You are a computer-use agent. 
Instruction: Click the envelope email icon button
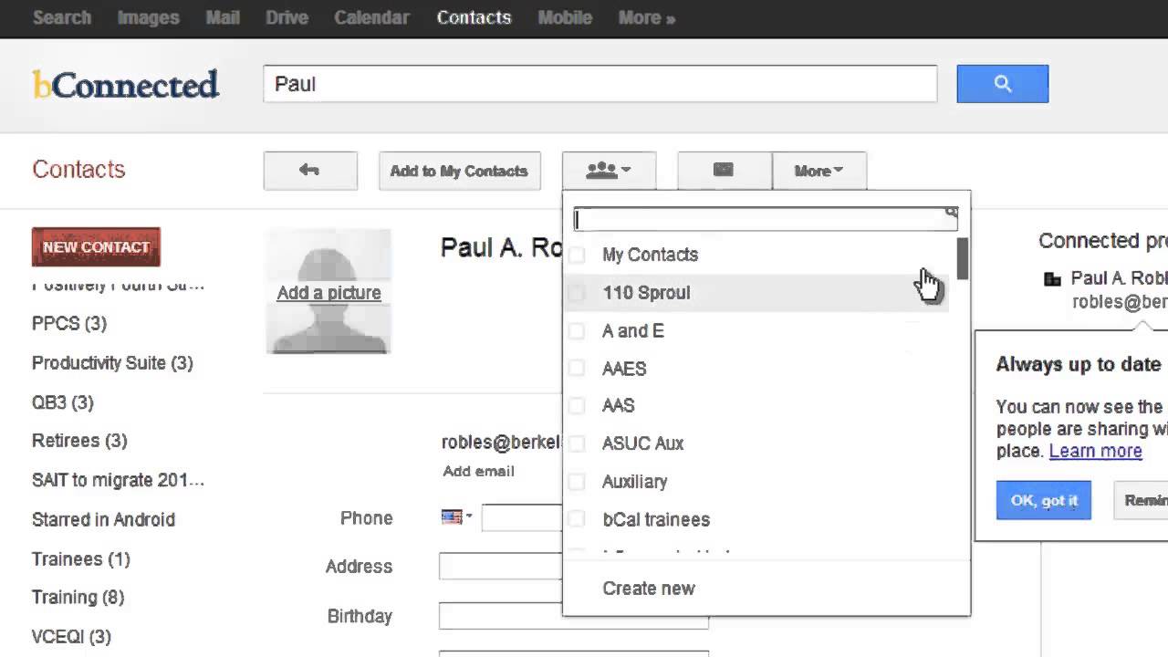point(724,171)
